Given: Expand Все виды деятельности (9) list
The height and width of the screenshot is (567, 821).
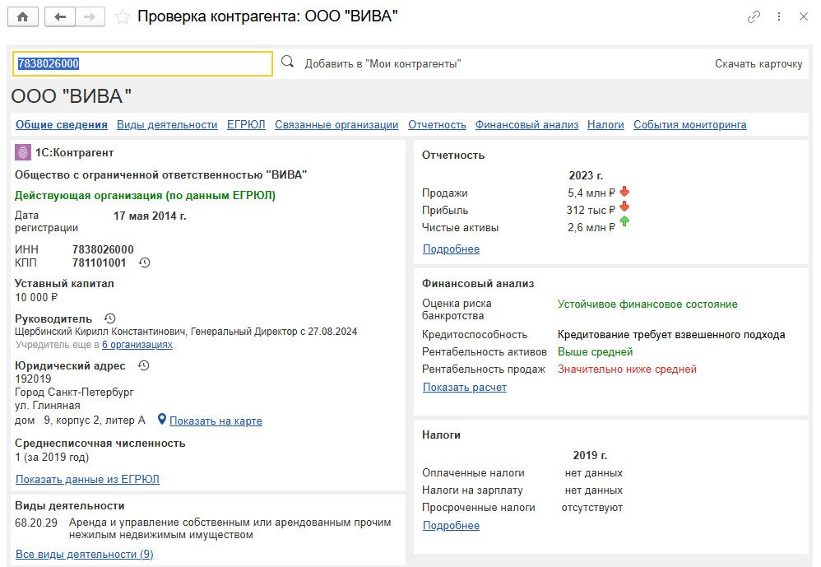Looking at the screenshot, I should tap(84, 554).
